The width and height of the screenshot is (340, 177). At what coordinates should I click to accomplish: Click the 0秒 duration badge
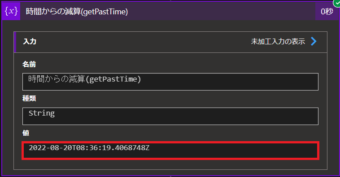pyautogui.click(x=327, y=12)
